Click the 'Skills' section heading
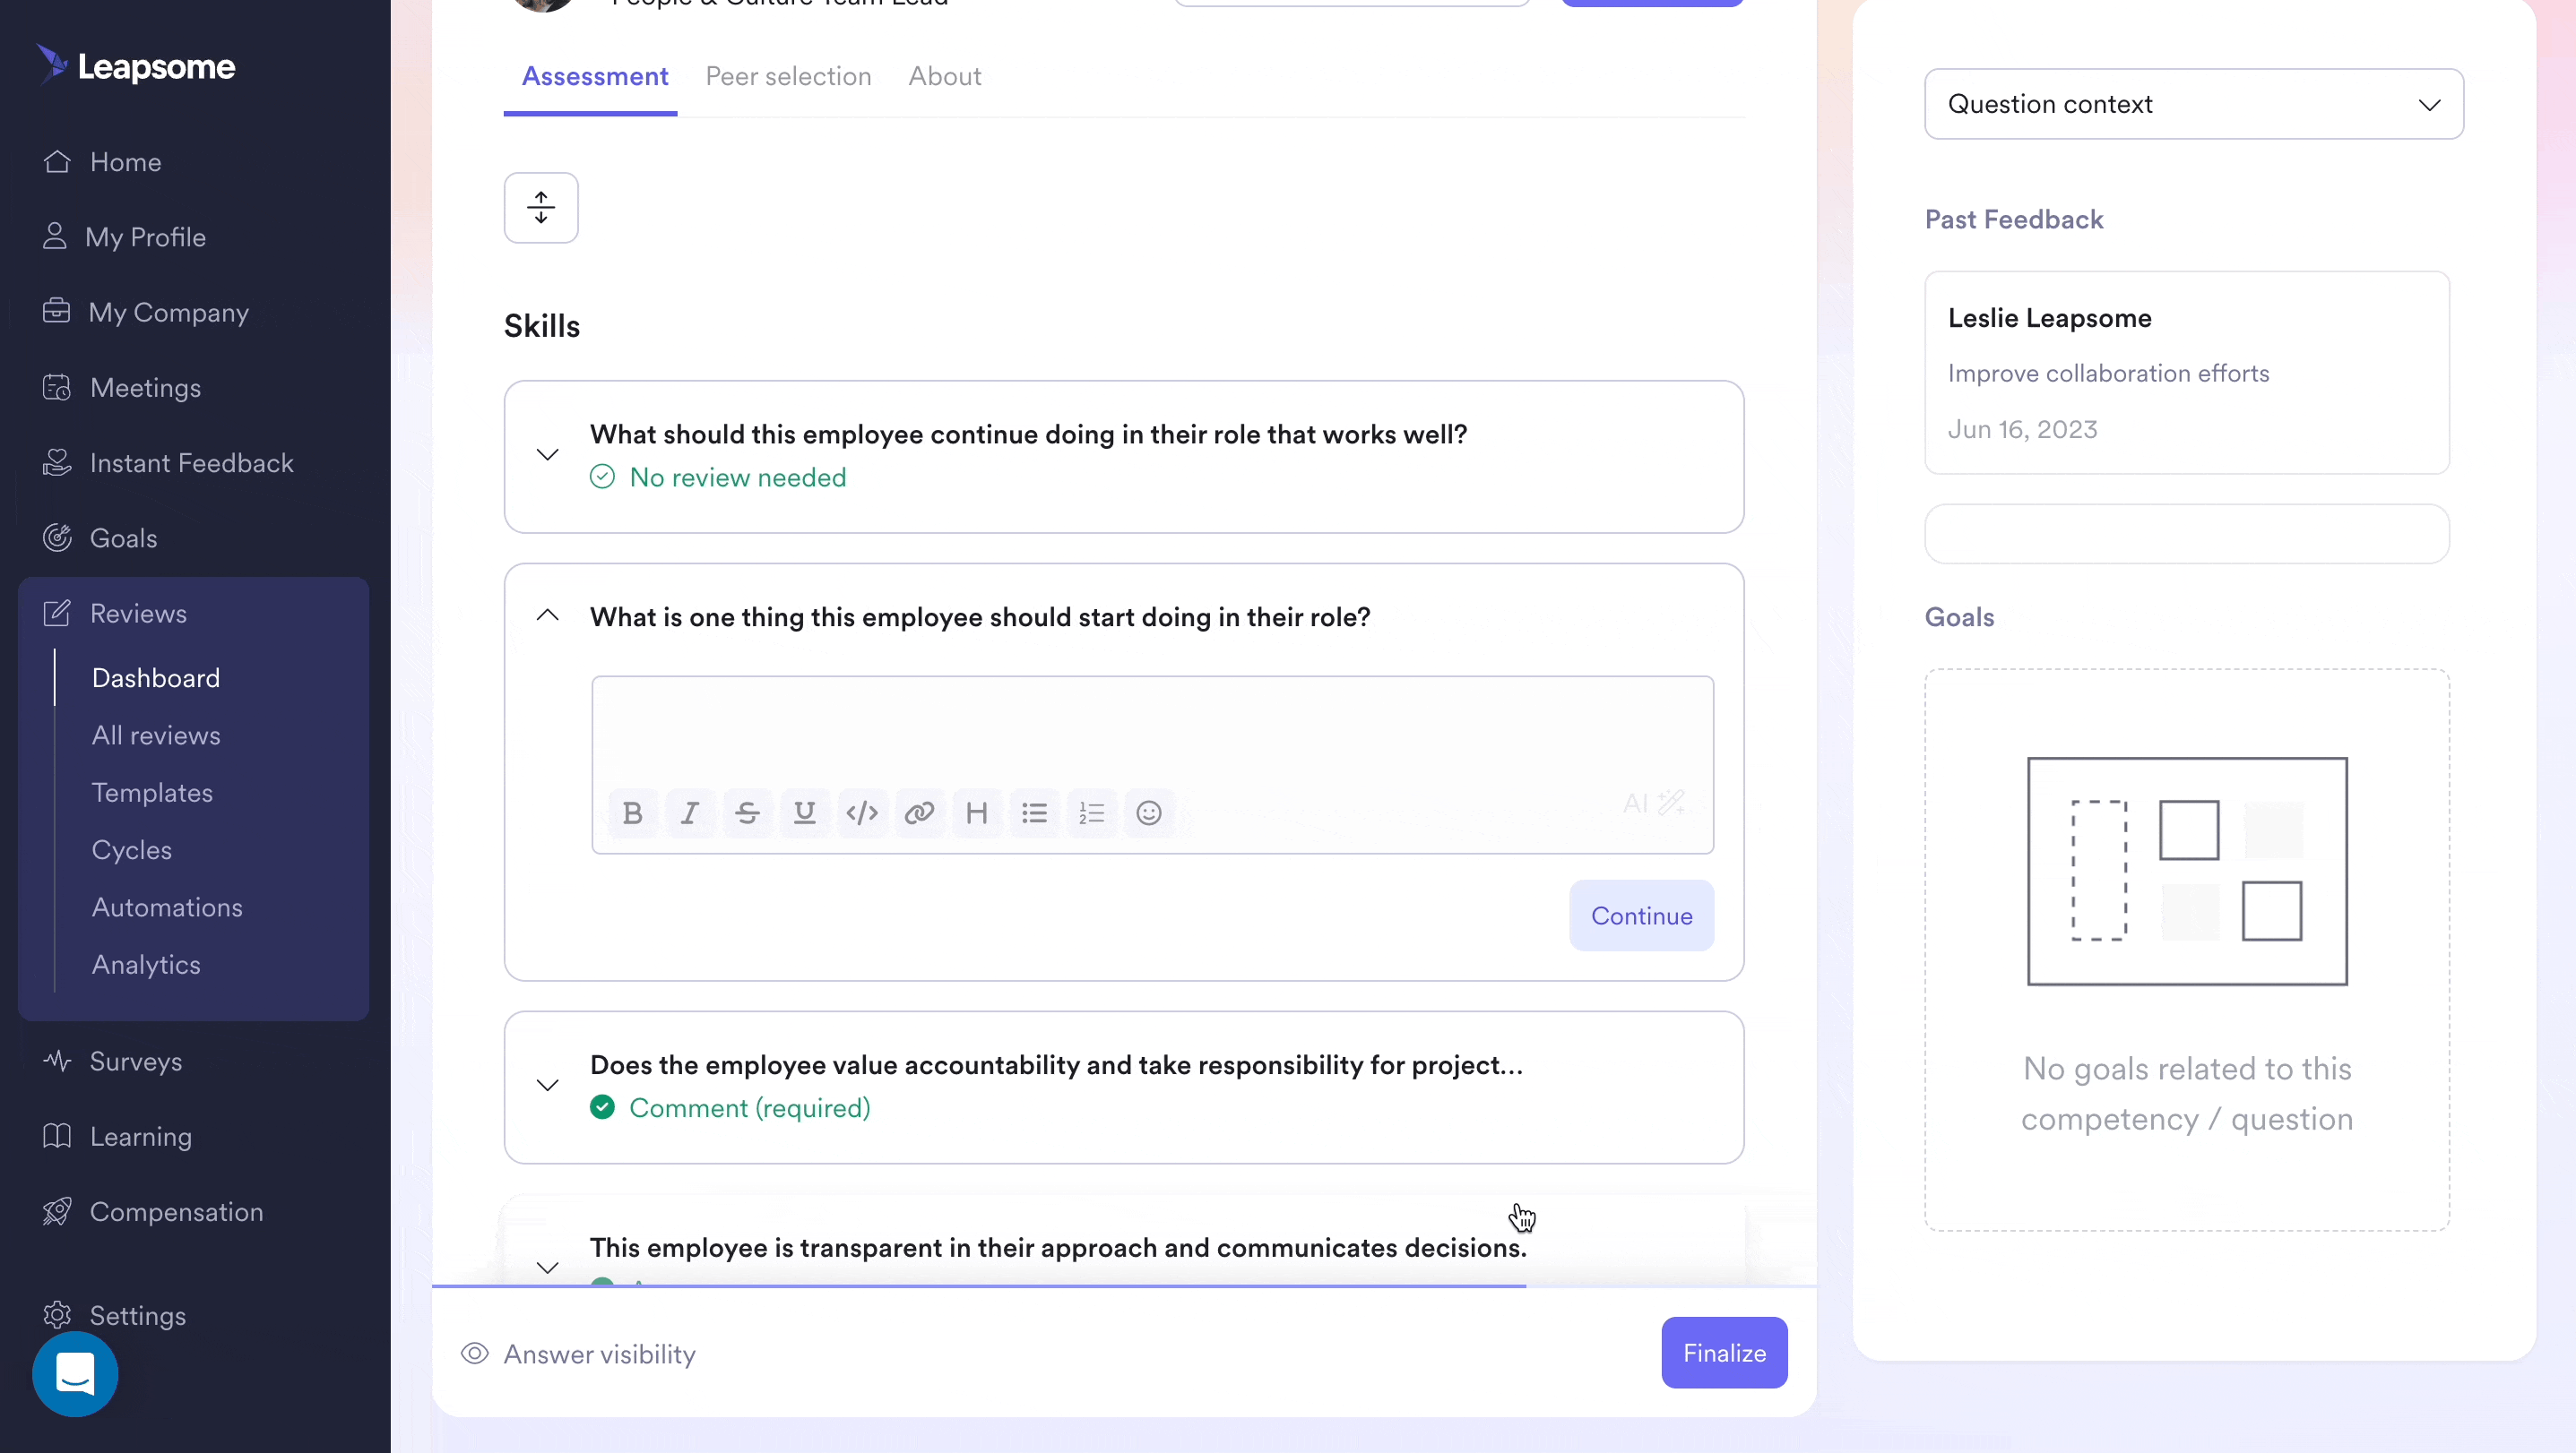The width and height of the screenshot is (2576, 1453). tap(542, 326)
